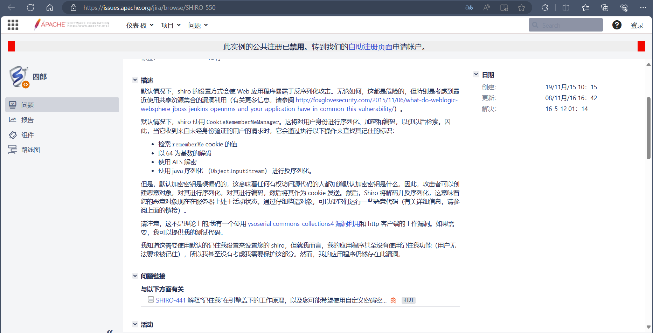Open the collections icon

[605, 8]
